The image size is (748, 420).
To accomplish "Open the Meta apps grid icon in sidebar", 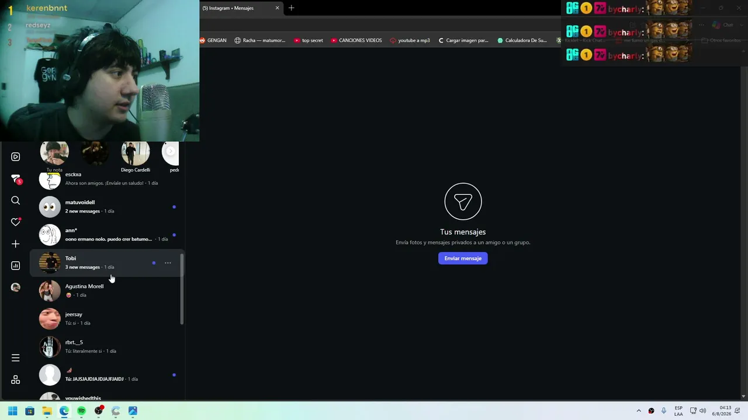I will (x=16, y=380).
